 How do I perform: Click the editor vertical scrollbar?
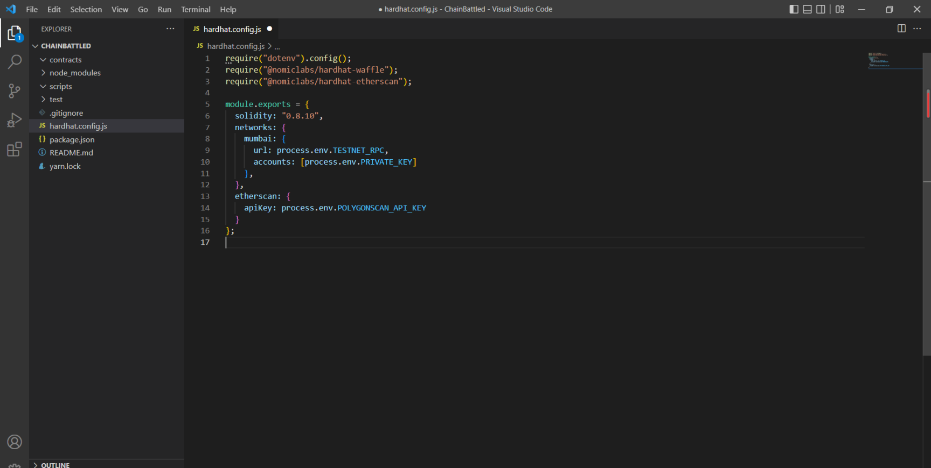tap(927, 215)
